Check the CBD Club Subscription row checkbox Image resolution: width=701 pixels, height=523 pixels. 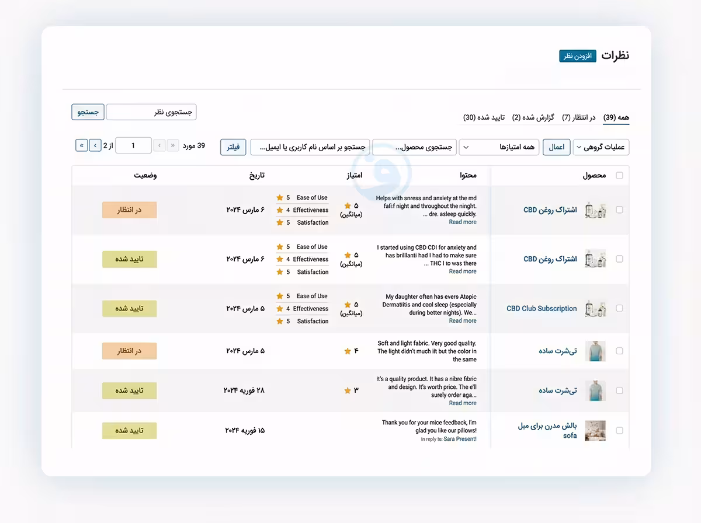click(x=619, y=308)
